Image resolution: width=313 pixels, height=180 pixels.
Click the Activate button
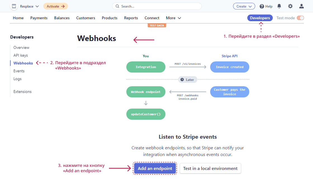(x=55, y=6)
